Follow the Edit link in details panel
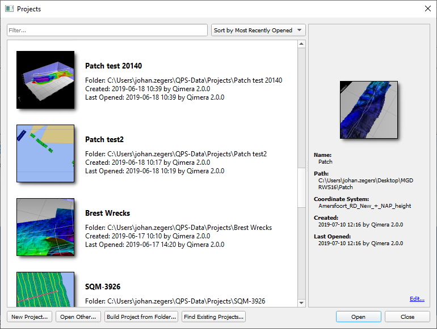The width and height of the screenshot is (437, 329). point(417,299)
